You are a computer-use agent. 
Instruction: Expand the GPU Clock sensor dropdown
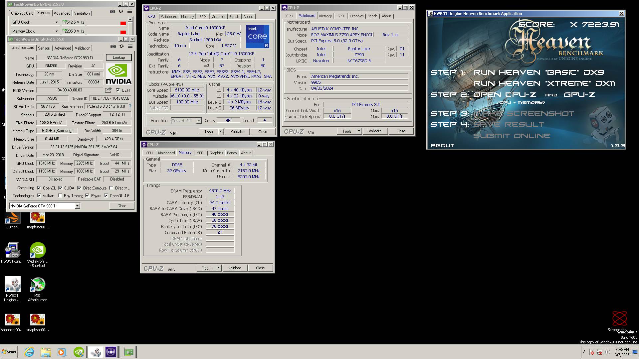tap(57, 22)
